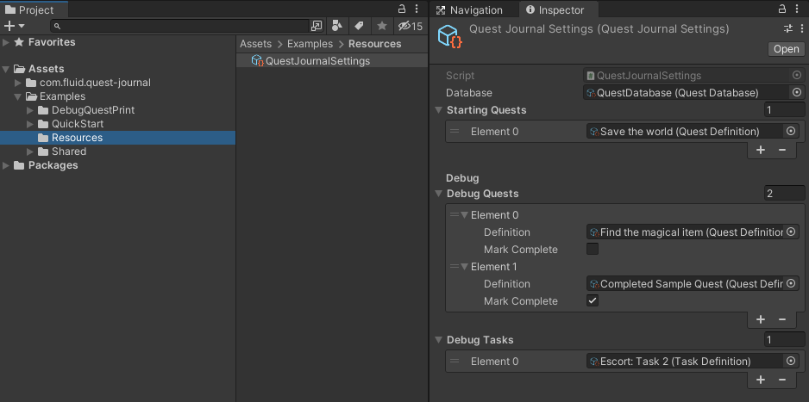Expand the DebugQuestPrint folder arrow

pyautogui.click(x=30, y=110)
